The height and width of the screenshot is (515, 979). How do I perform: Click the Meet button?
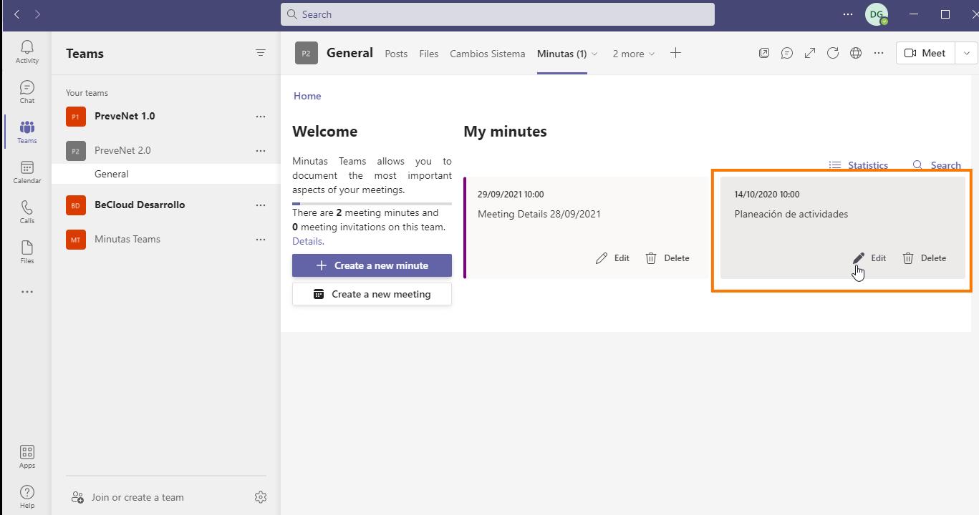point(925,53)
